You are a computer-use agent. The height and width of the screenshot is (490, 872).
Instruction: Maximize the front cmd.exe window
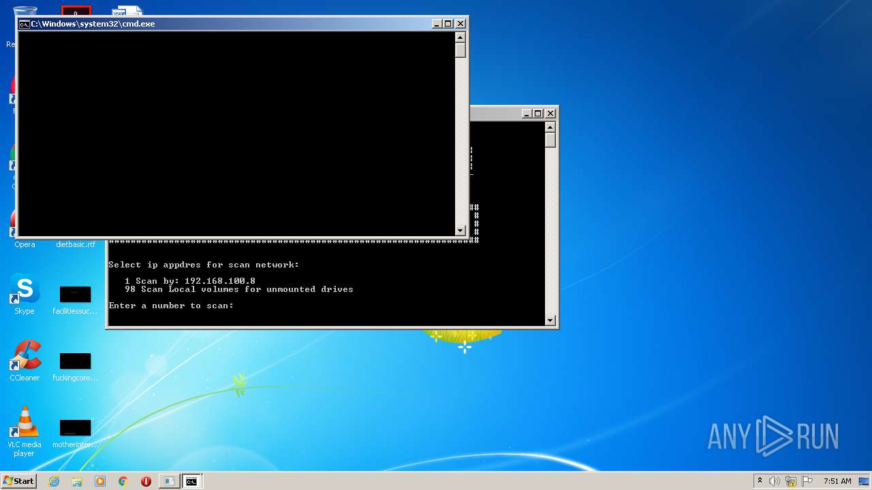pos(448,24)
